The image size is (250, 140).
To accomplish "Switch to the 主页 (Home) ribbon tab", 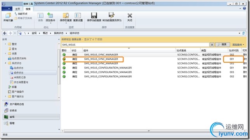I will (x=17, y=9).
